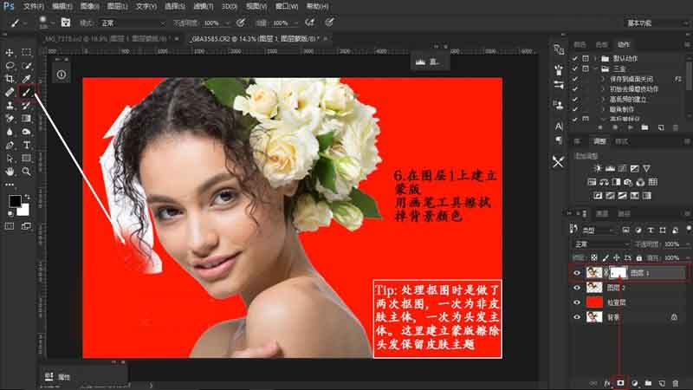The height and width of the screenshot is (390, 693).
Task: Open the brush settings panel toggle
Action: [x=66, y=23]
